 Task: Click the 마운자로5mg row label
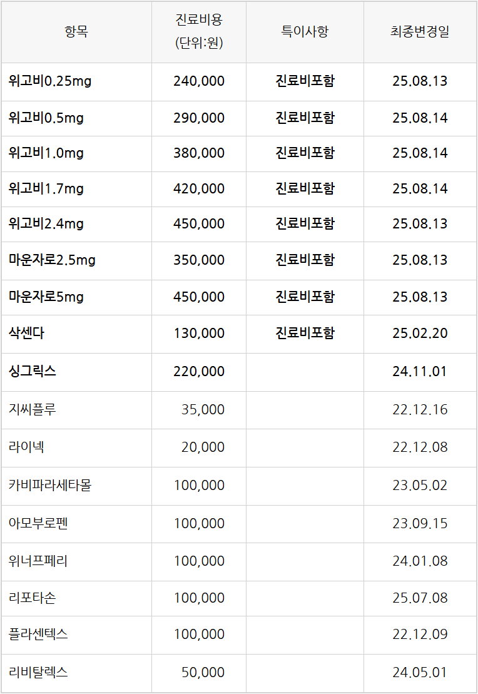click(x=46, y=297)
